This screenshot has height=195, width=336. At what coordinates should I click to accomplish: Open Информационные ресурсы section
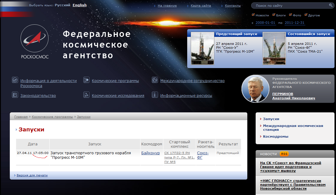186,96
